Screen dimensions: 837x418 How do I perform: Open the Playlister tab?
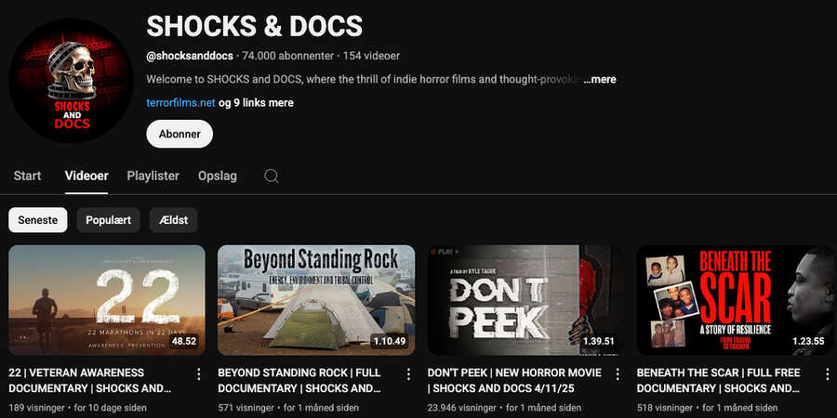(153, 176)
